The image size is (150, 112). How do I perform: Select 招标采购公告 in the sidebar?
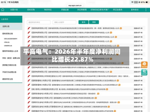[x=7, y=34]
